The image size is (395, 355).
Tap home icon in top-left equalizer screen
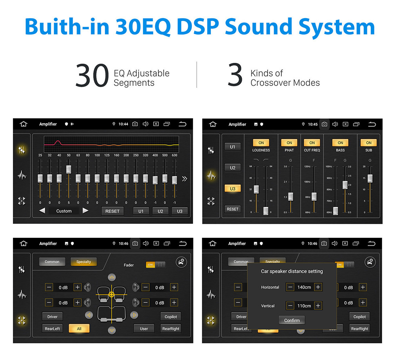23,124
